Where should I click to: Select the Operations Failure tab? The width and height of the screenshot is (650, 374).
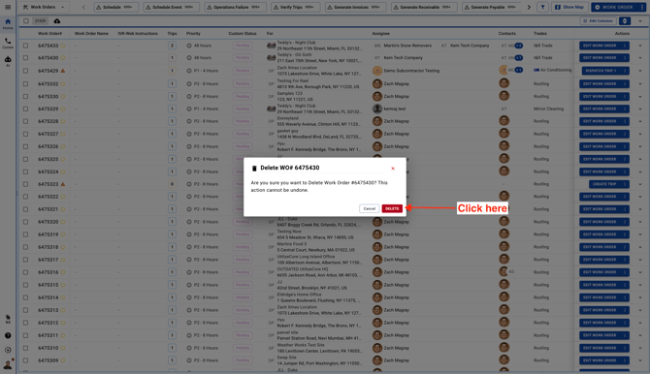(235, 7)
